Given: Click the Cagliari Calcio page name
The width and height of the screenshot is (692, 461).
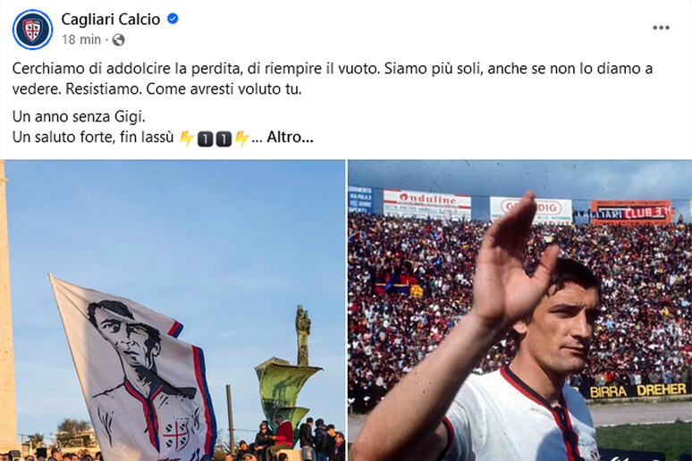Looking at the screenshot, I should click(x=110, y=19).
